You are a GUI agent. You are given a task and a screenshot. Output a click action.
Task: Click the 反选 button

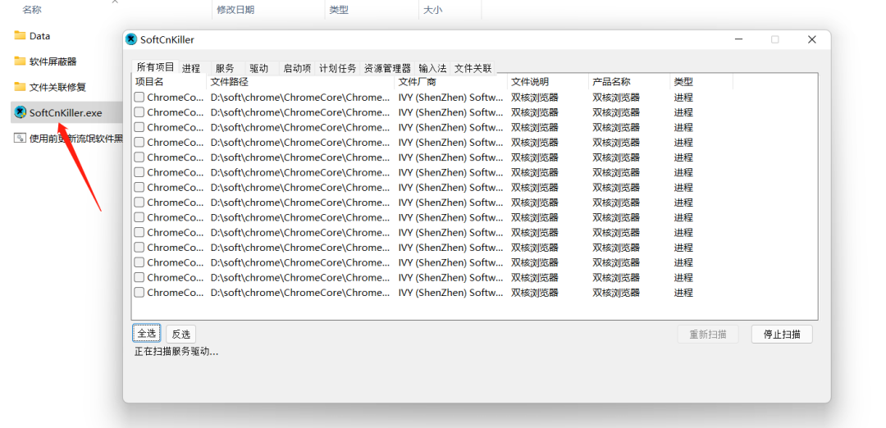[180, 334]
